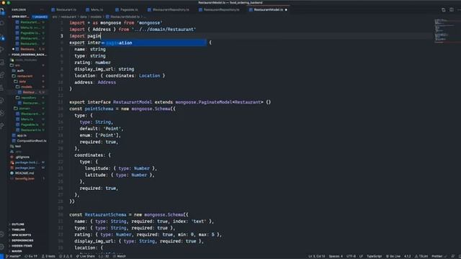461x259 pixels.
Task: Close unsaved RestaurantModel.ts tab via dot
Action: click(x=286, y=9)
